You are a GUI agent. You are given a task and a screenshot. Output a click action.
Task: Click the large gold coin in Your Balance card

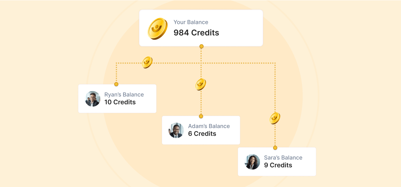[158, 29]
